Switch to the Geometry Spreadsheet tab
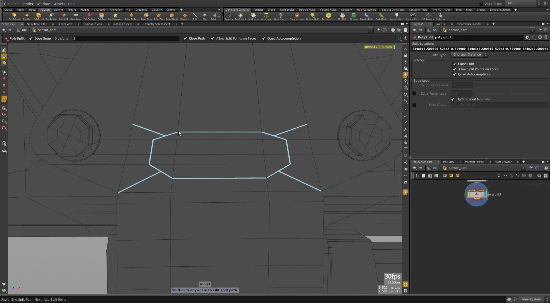The image size is (550, 303). [156, 24]
